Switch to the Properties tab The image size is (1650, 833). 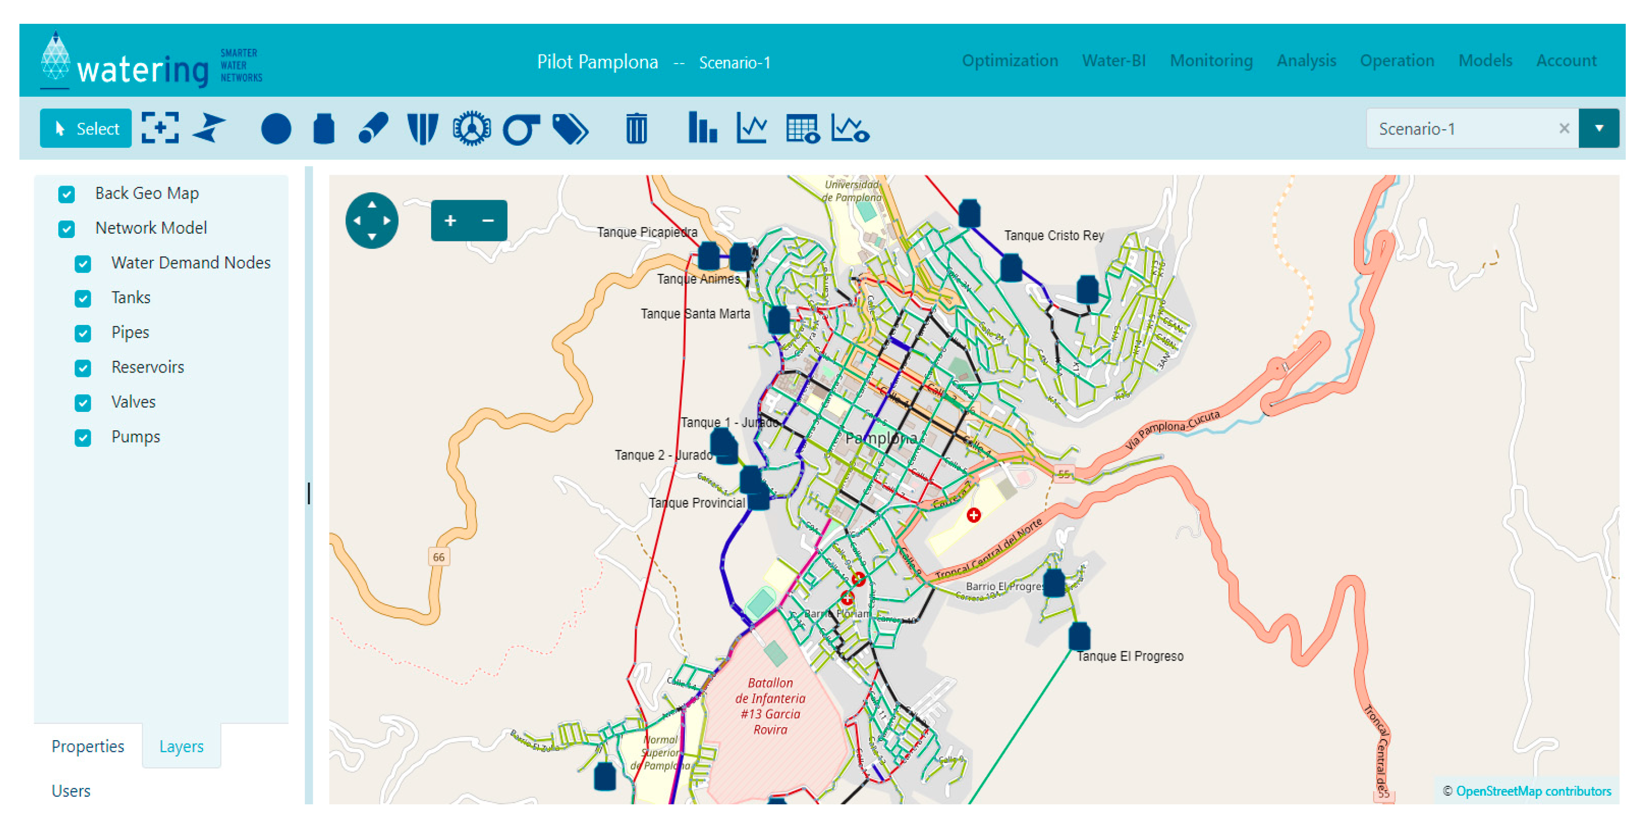coord(88,747)
